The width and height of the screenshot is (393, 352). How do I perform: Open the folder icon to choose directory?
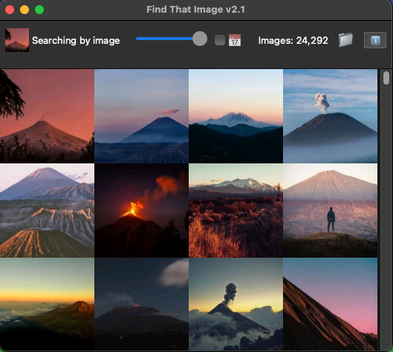point(345,40)
